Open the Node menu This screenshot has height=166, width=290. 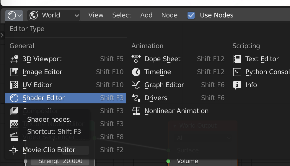point(170,15)
